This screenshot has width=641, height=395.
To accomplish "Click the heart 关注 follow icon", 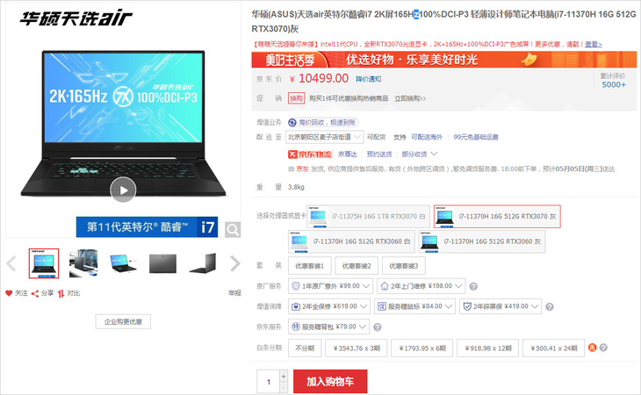I will pyautogui.click(x=10, y=293).
